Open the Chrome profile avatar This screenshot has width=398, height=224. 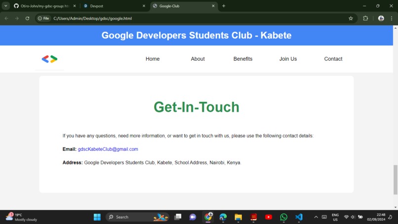click(x=381, y=18)
